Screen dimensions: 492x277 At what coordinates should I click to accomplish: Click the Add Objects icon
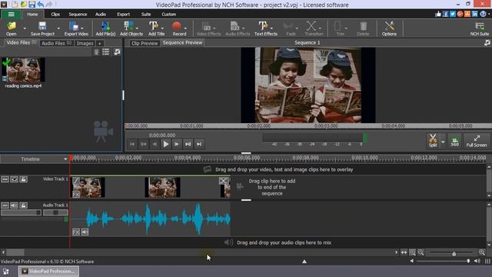click(128, 28)
